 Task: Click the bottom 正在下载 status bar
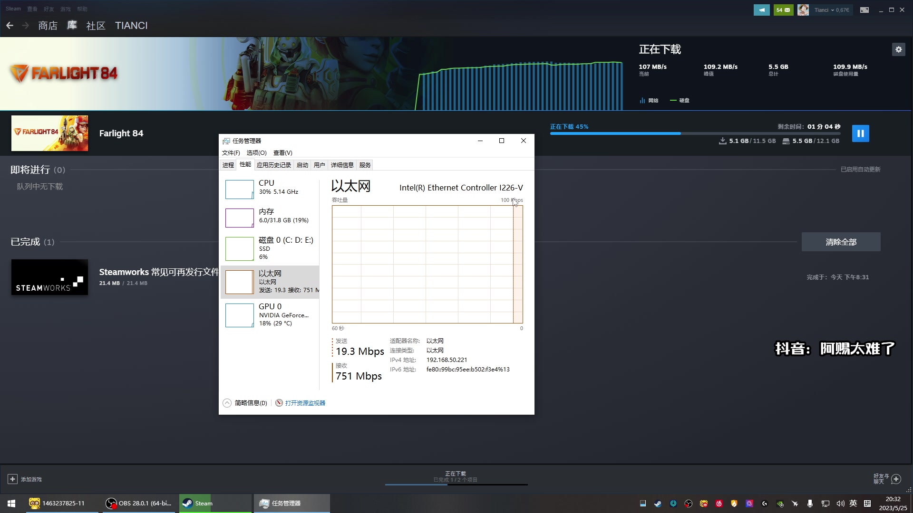point(456,477)
